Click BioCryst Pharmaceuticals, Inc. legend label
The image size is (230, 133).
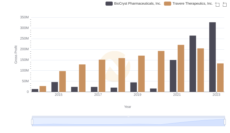pyautogui.click(x=137, y=3)
